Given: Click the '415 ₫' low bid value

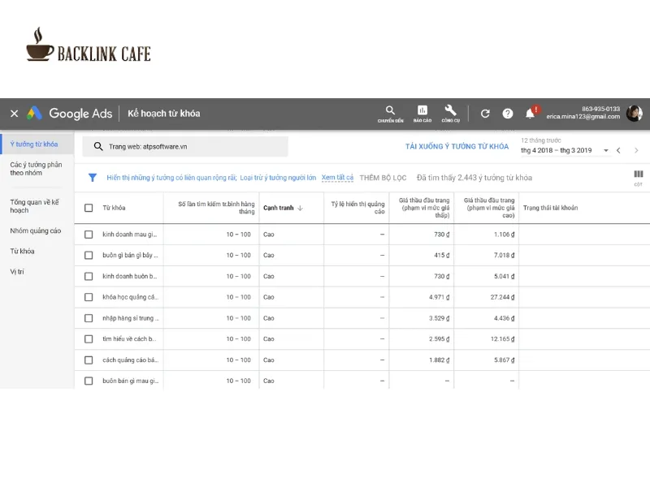Looking at the screenshot, I should click(441, 255).
